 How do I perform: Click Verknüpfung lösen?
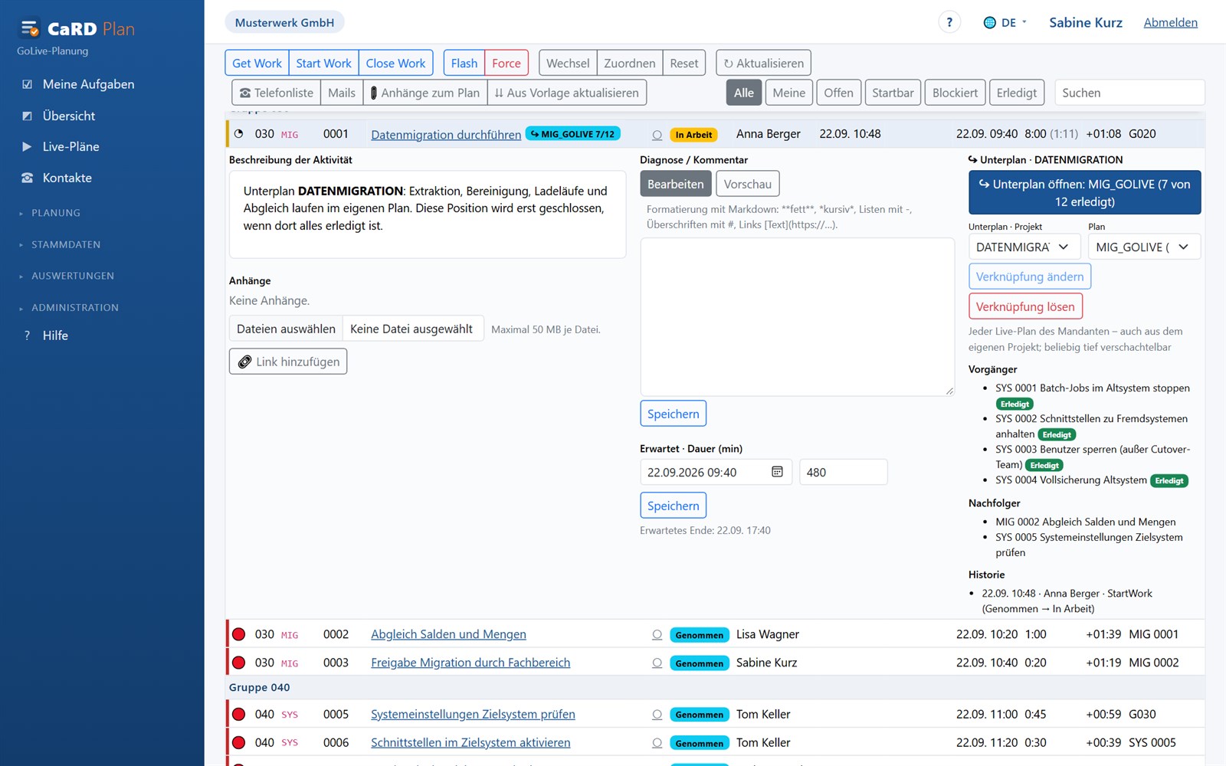[x=1025, y=306]
